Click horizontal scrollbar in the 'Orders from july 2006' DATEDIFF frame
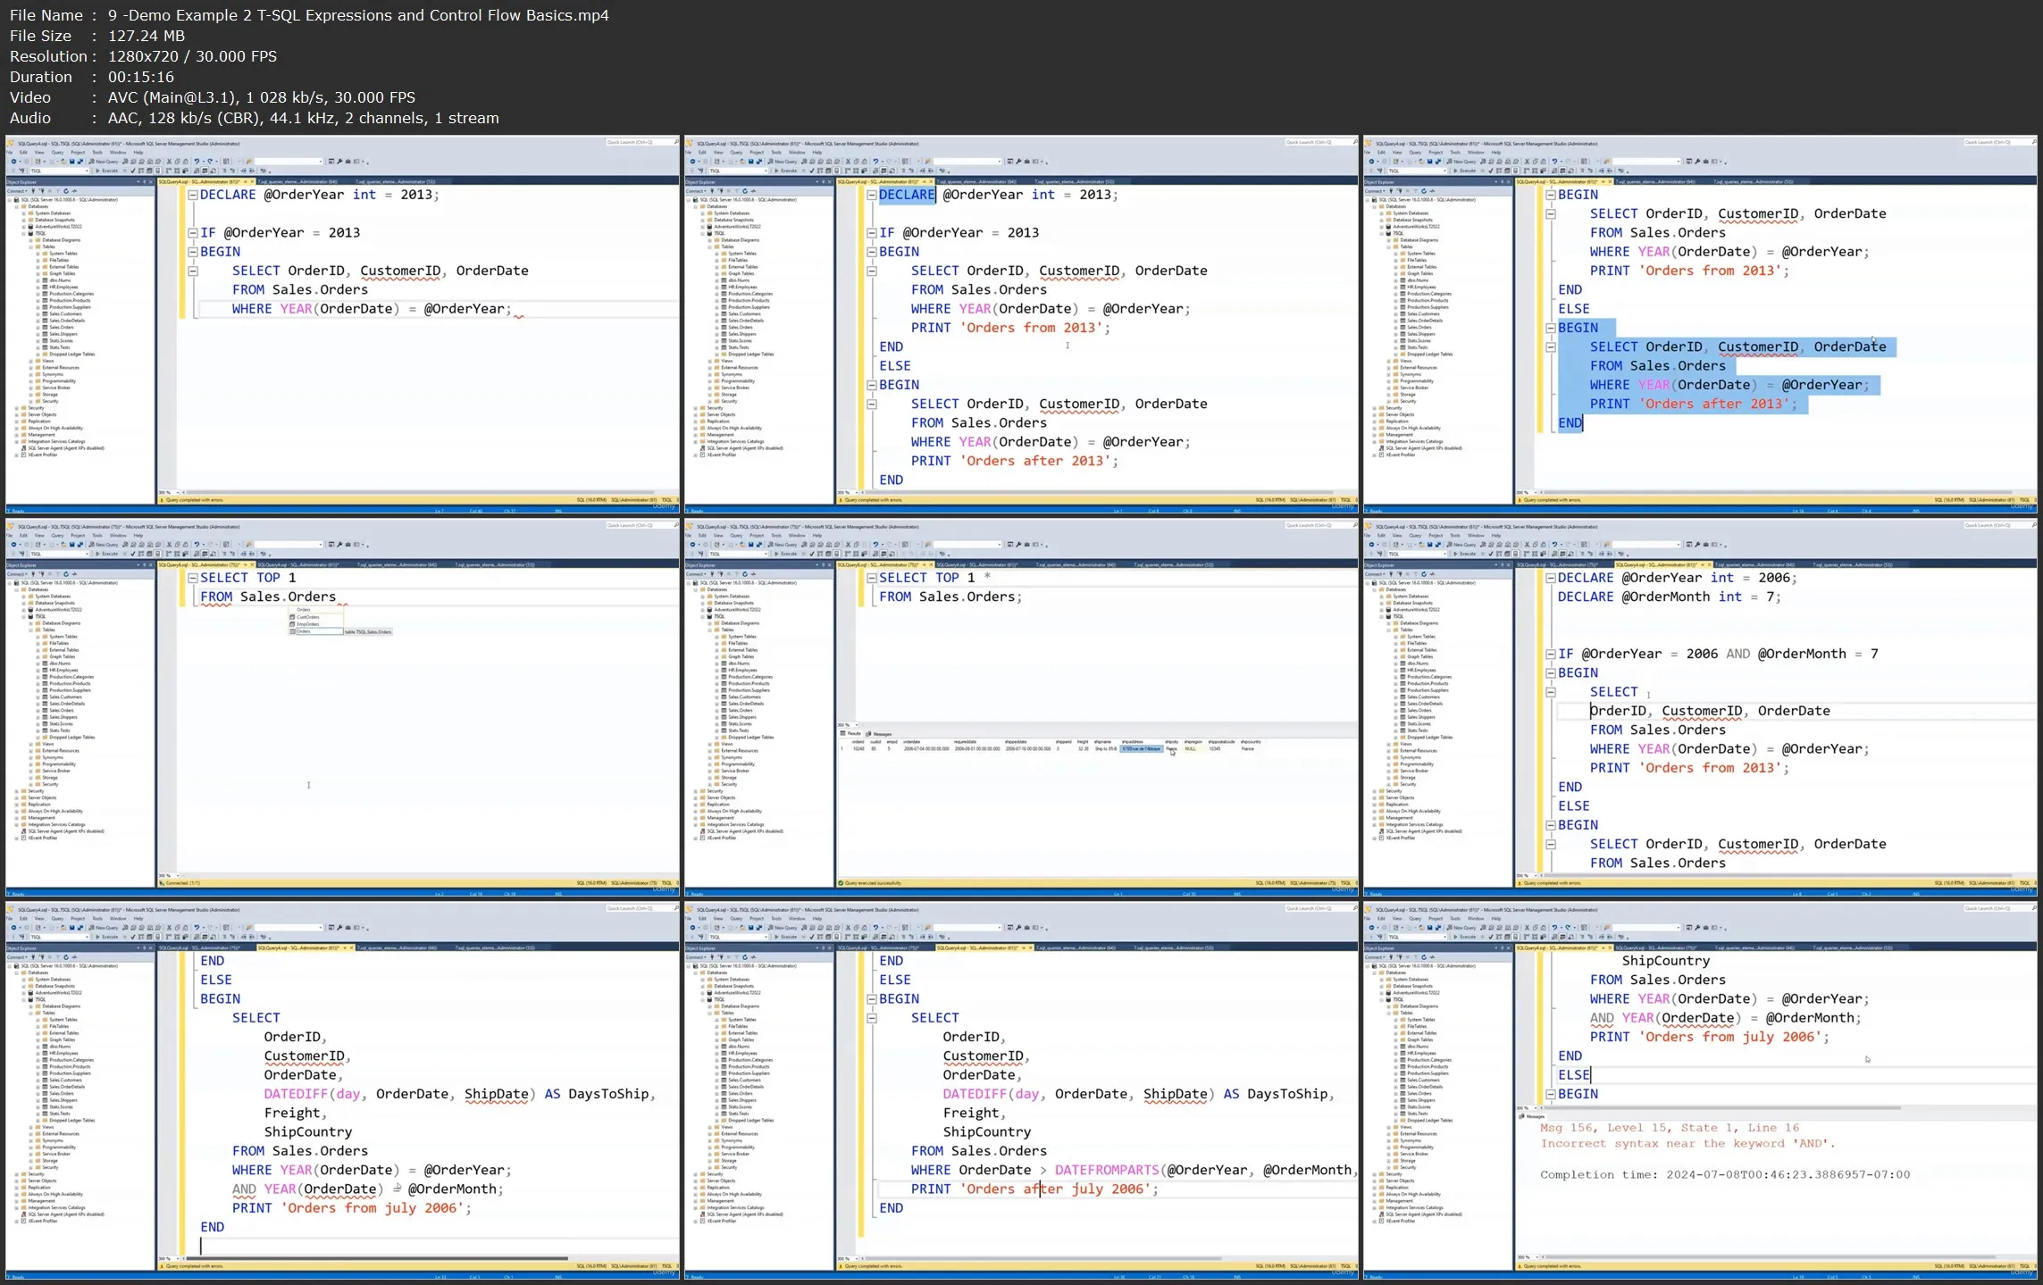This screenshot has height=1285, width=2043. 377,1258
